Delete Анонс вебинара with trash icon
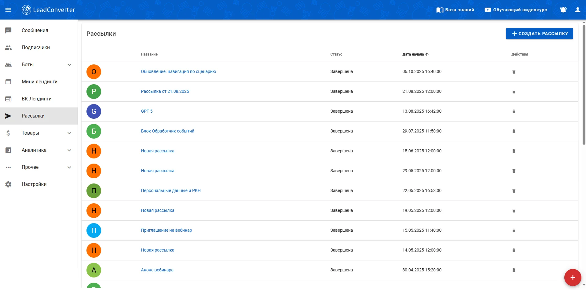Screen dimensions: 586x290 click(514, 270)
